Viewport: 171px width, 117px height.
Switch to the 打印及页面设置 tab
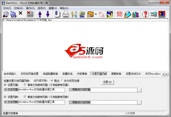pos(30,74)
